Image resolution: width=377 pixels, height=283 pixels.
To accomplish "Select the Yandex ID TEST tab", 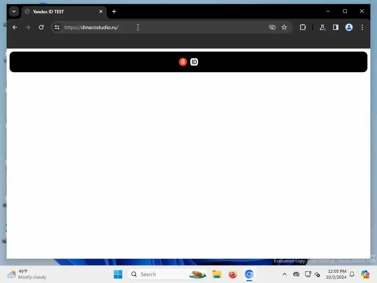I will [64, 11].
